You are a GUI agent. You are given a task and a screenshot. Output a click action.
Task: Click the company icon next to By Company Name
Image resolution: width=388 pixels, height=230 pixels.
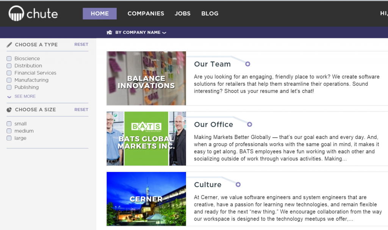coord(110,33)
